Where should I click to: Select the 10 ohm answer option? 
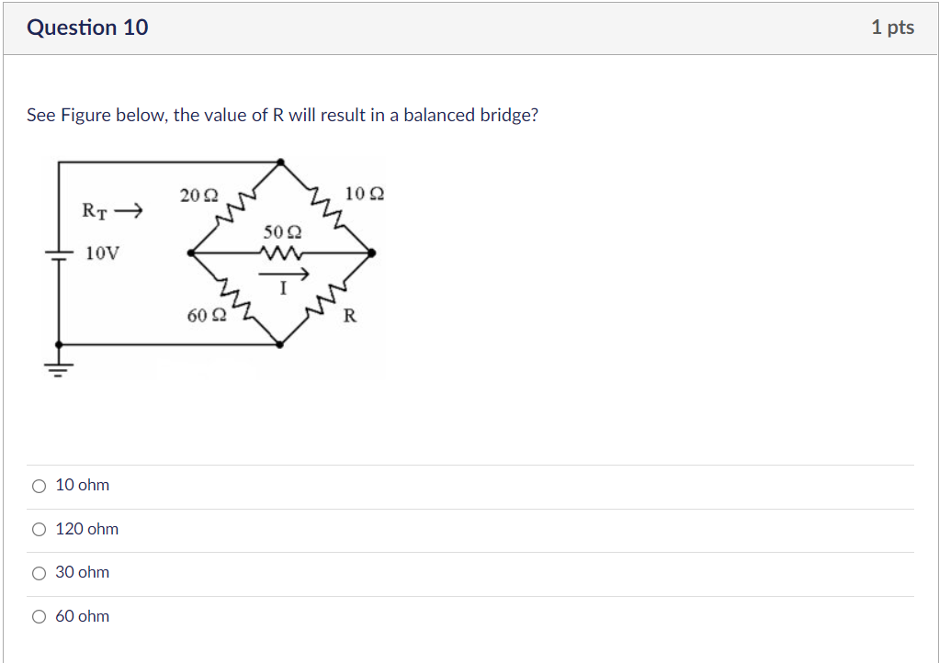point(40,485)
